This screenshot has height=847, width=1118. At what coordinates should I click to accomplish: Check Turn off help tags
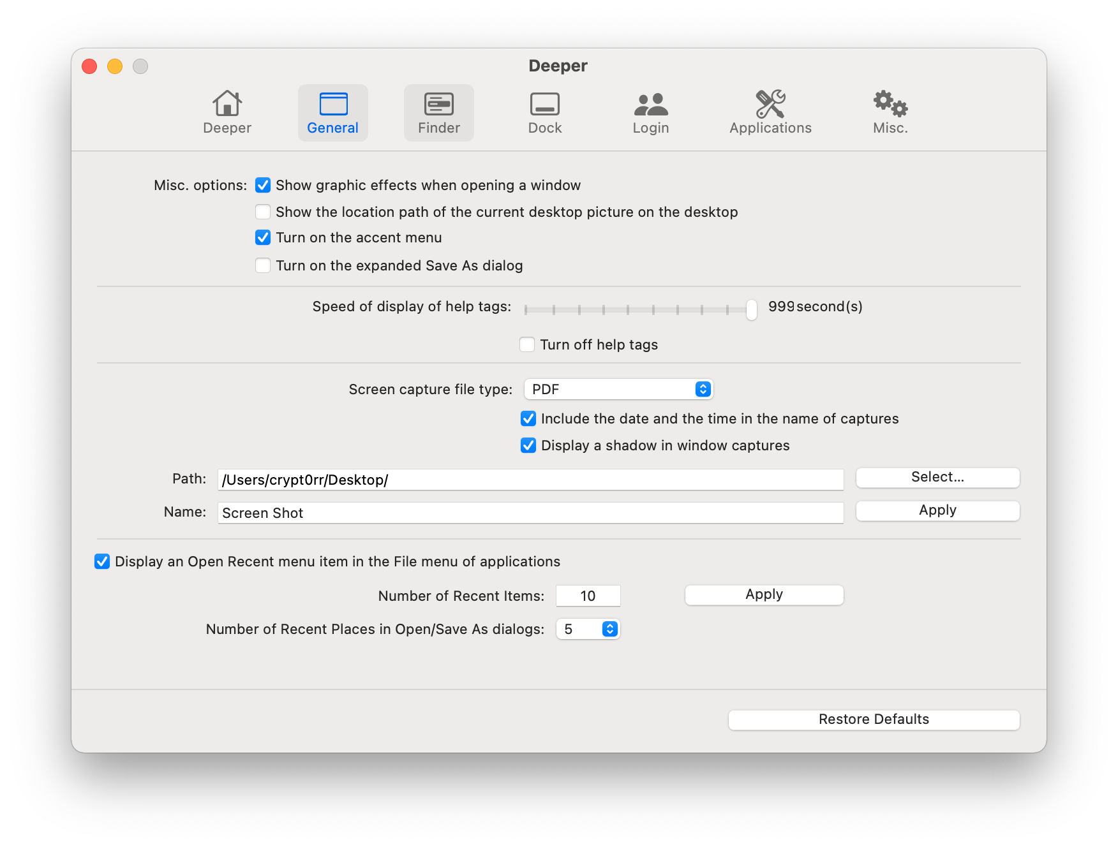point(527,345)
